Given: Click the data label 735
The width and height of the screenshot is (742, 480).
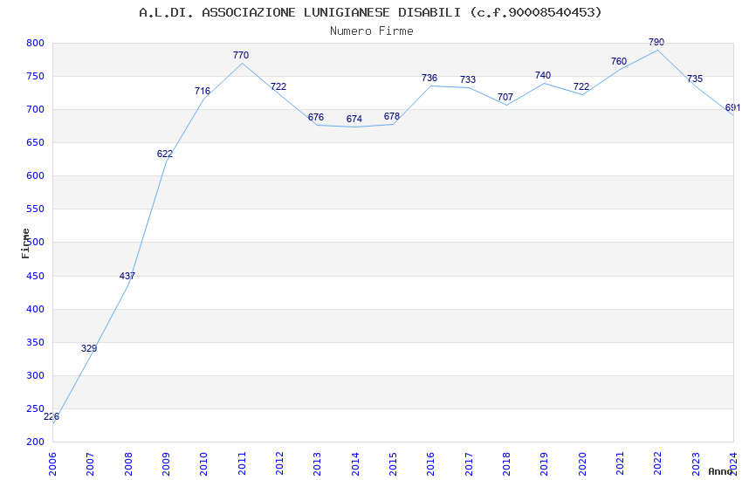Looking at the screenshot, I should [695, 79].
